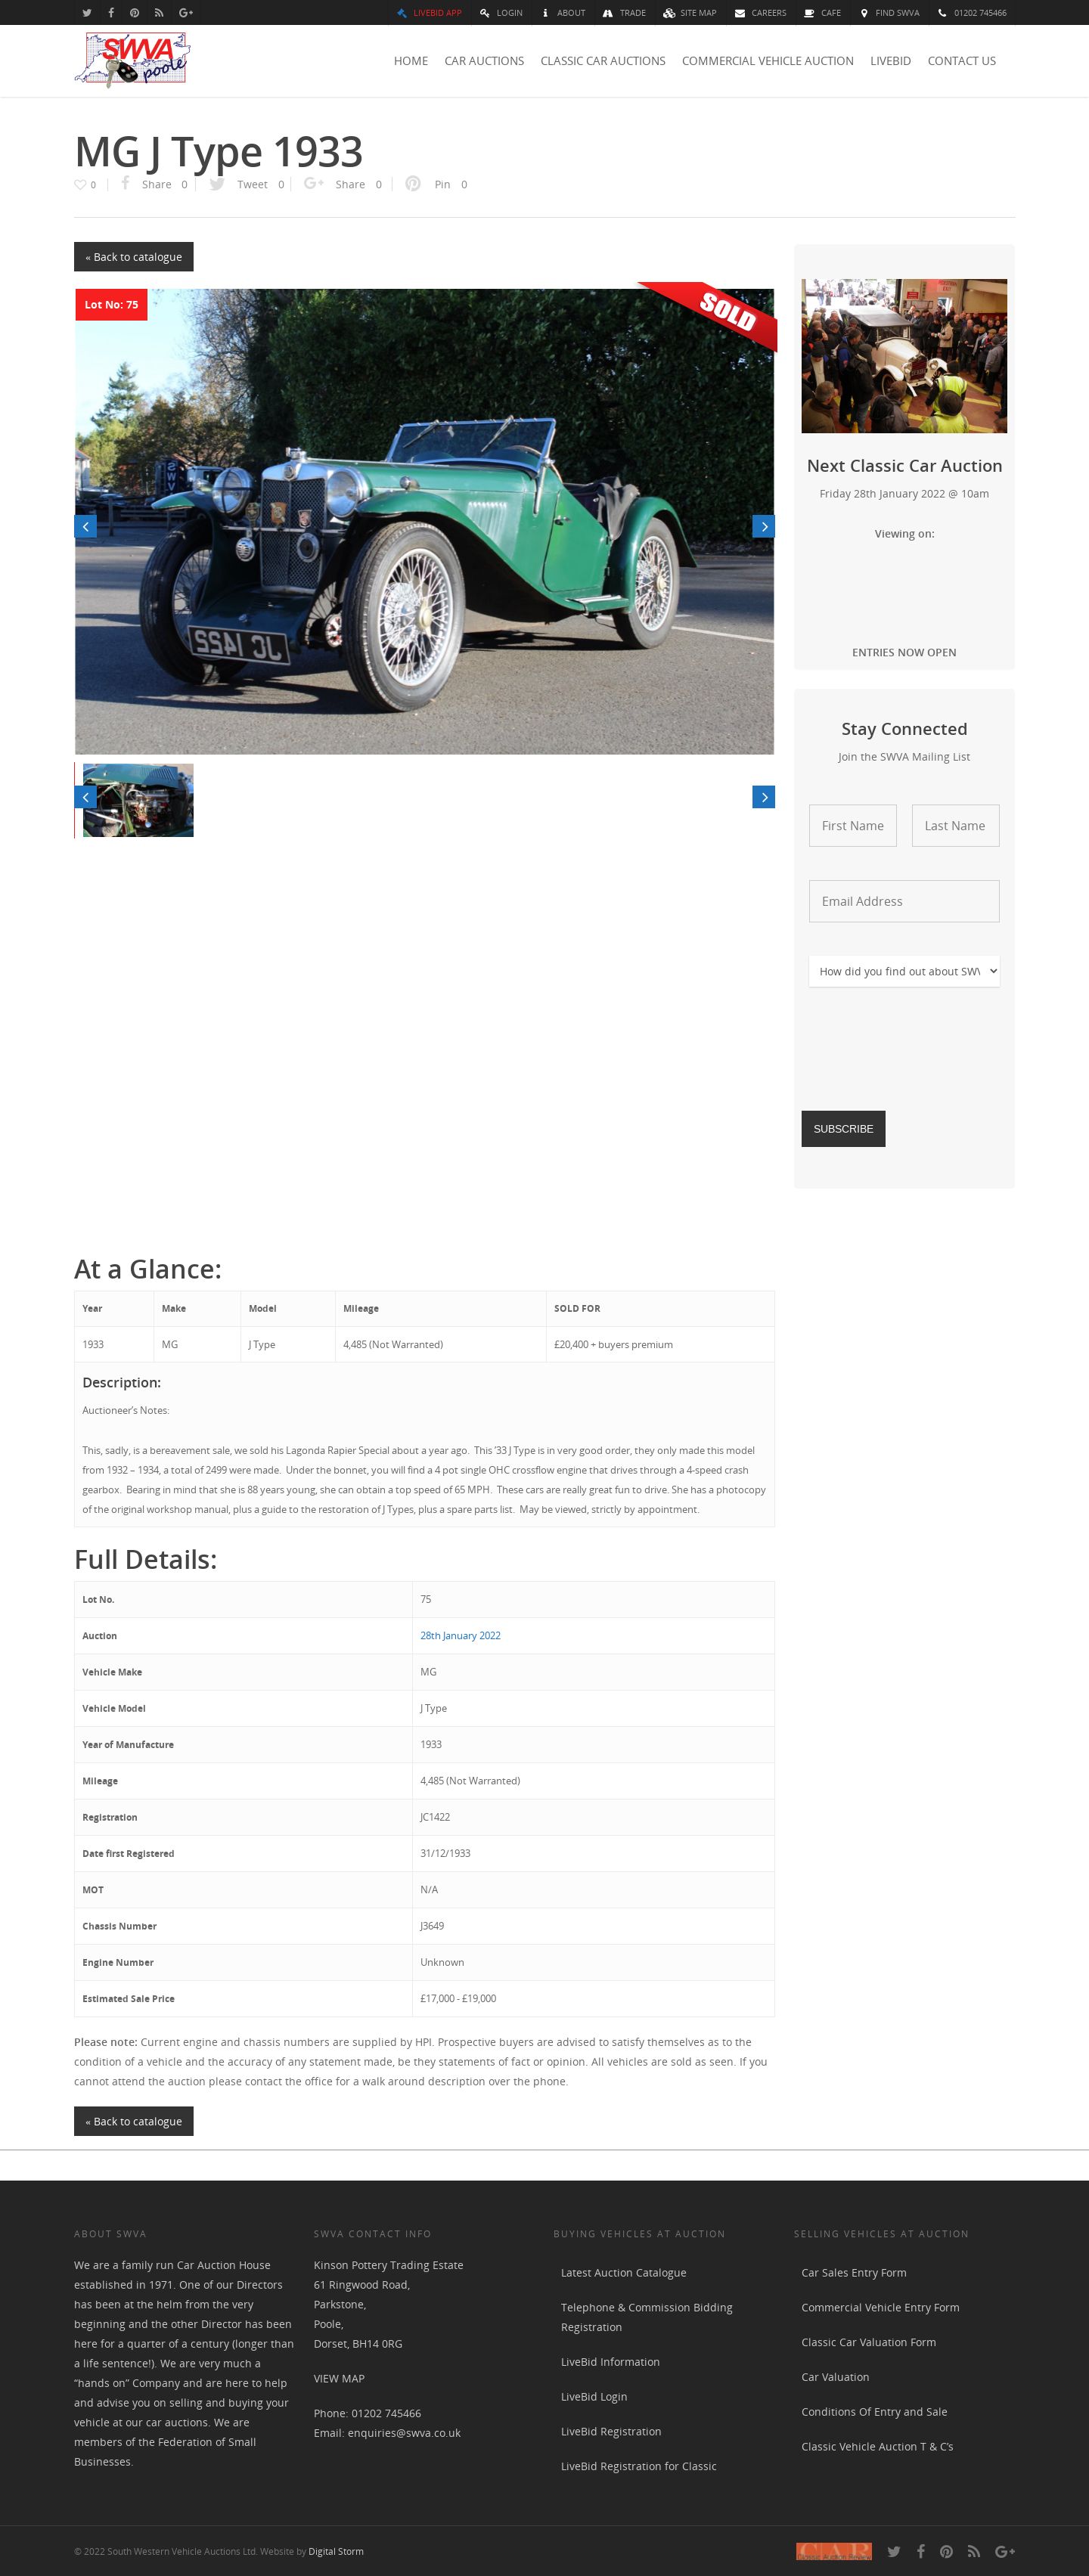1089x2576 pixels.
Task: Open LiveBid Information link
Action: coord(610,2362)
